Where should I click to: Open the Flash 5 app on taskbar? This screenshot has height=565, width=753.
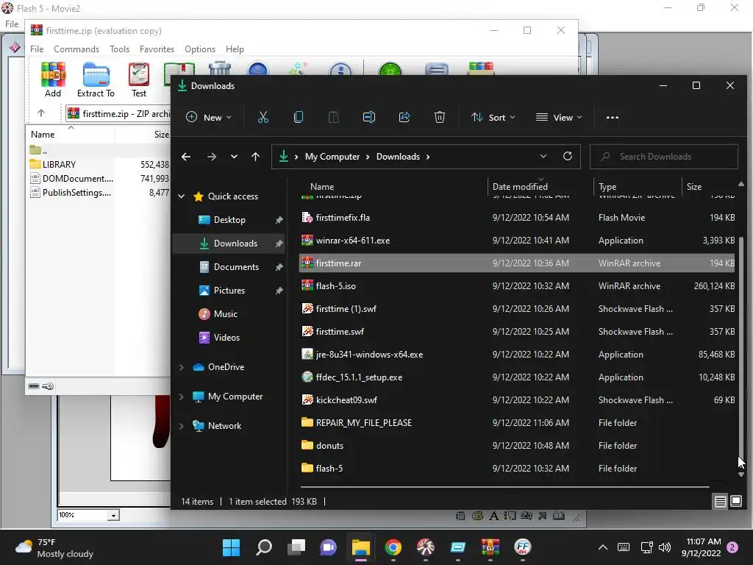tap(426, 547)
